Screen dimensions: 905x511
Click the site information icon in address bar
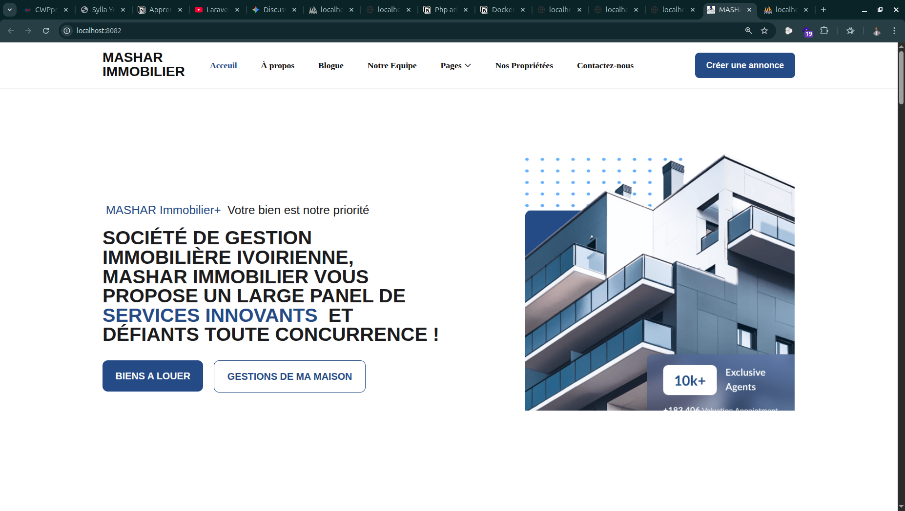[x=67, y=31]
